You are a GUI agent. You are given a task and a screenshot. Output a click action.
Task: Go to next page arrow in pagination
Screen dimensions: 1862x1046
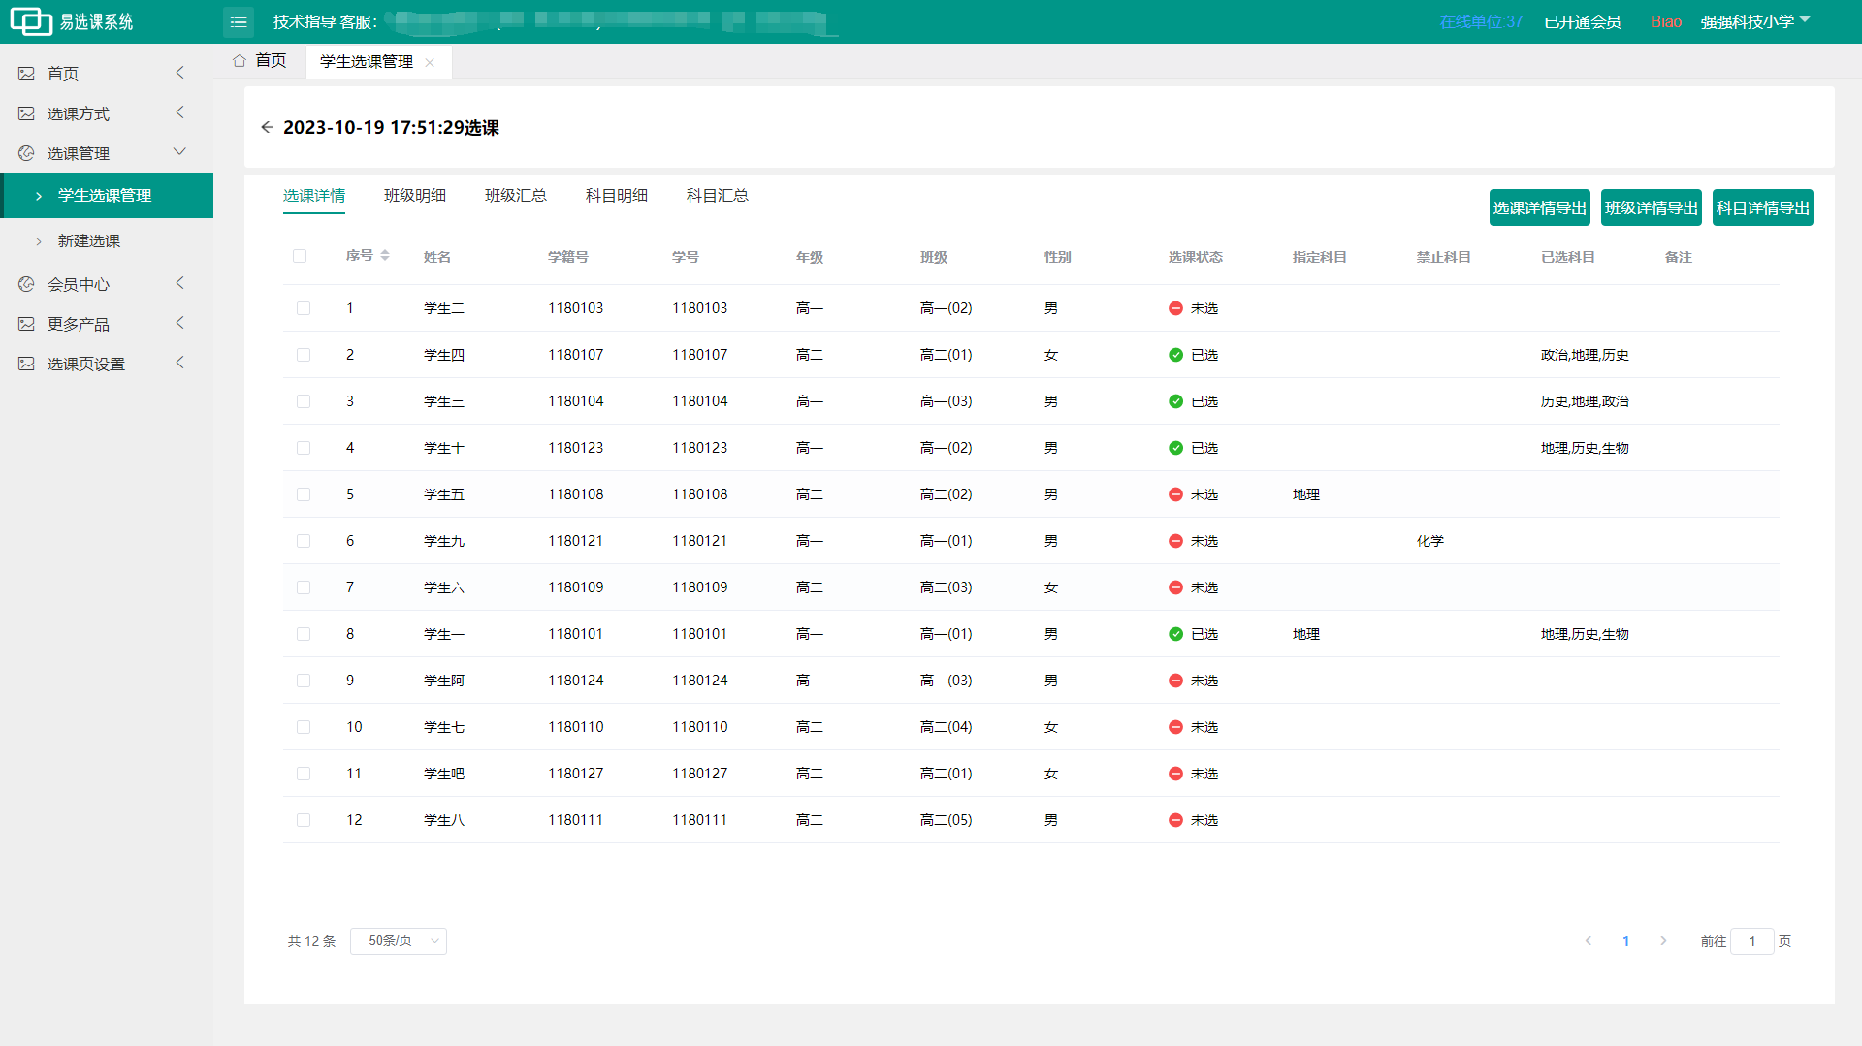click(x=1663, y=941)
